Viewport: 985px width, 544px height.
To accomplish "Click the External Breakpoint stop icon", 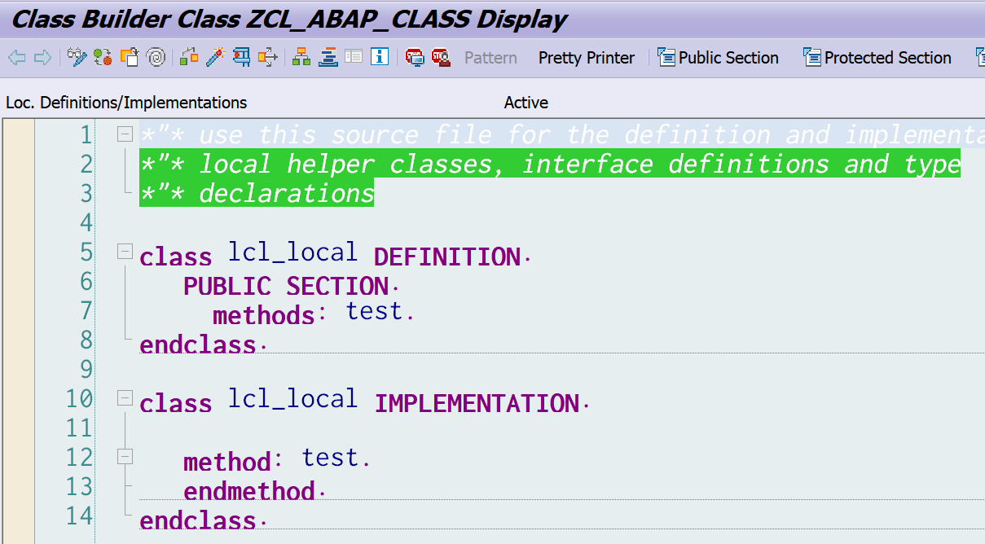I will click(x=441, y=57).
